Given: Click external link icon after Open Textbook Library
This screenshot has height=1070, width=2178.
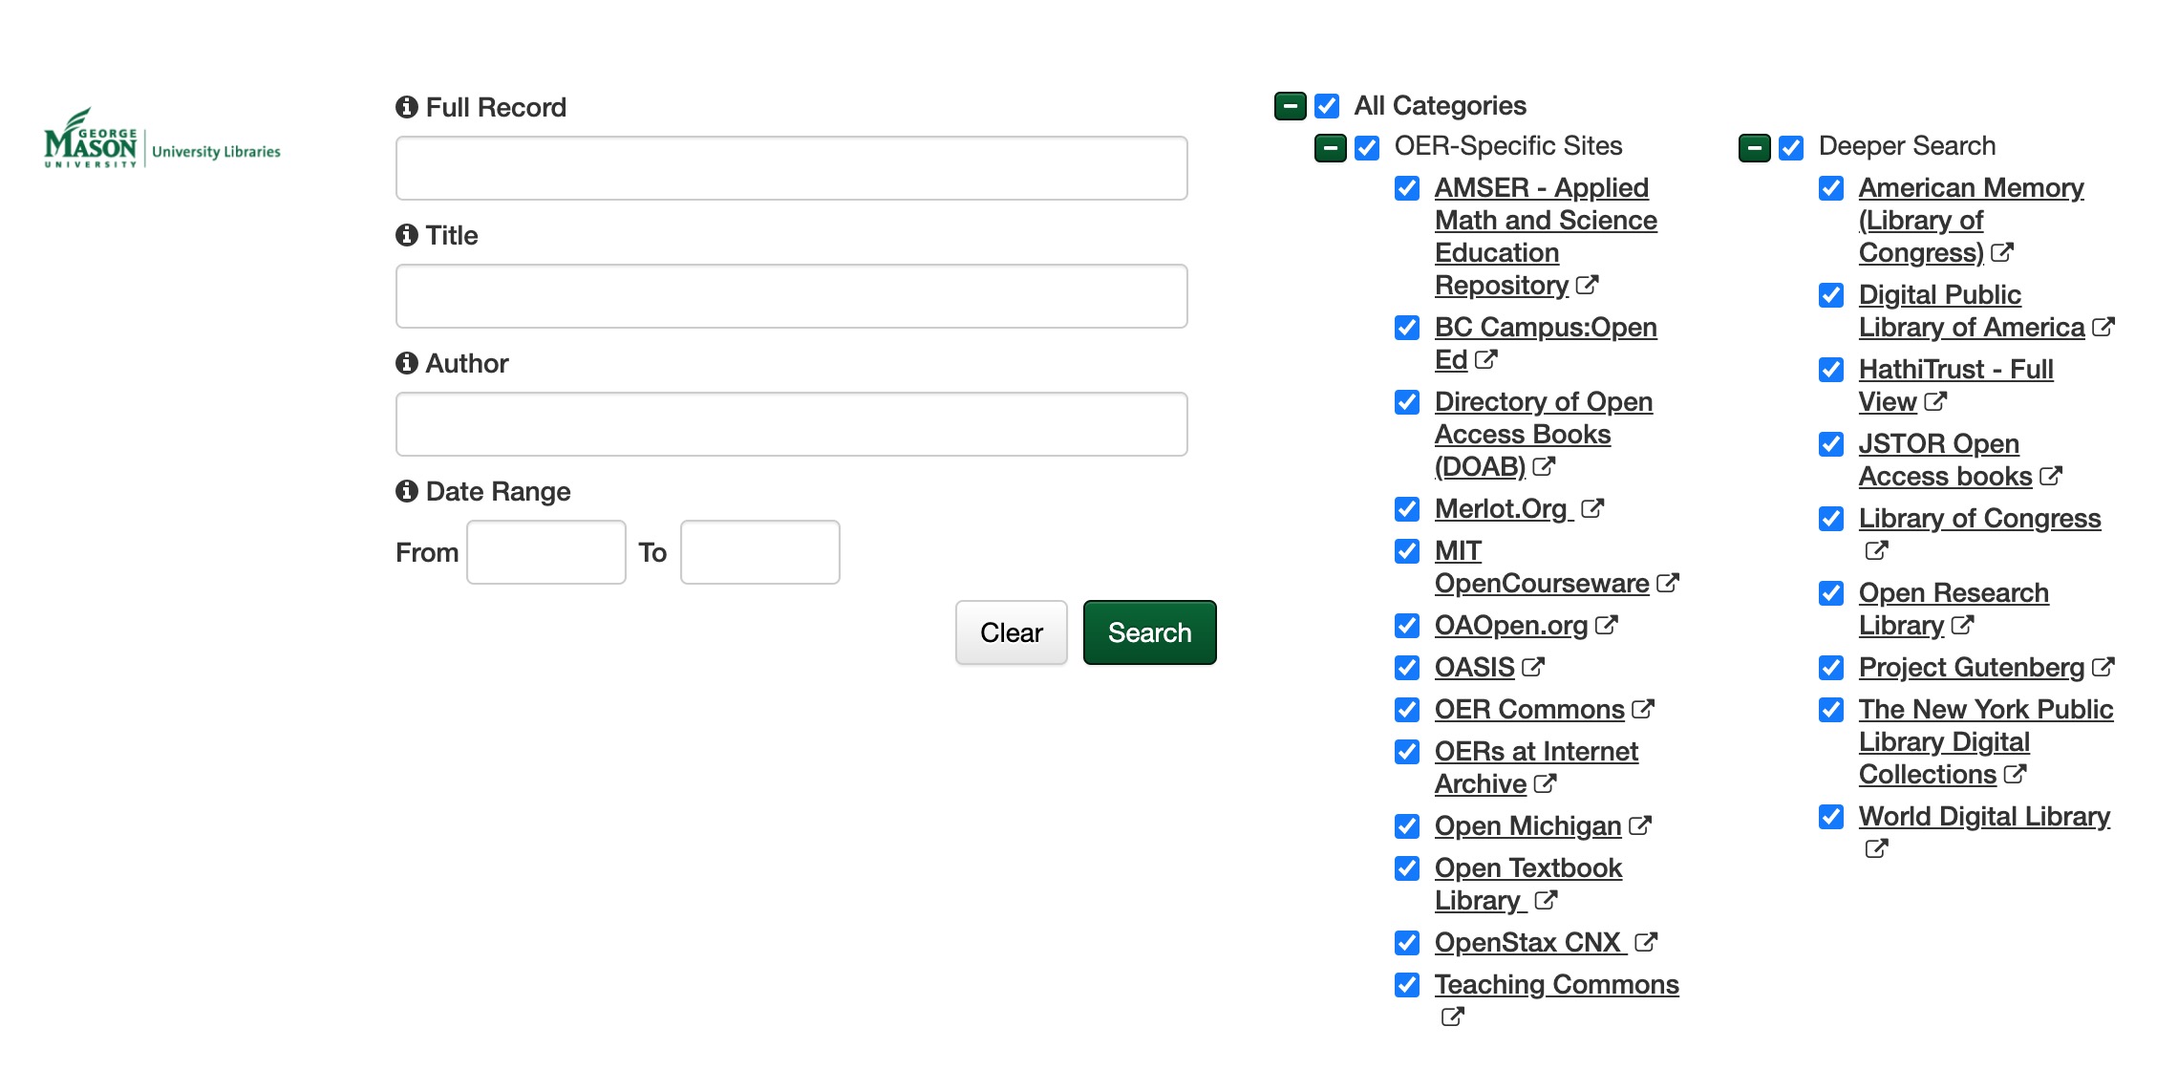Looking at the screenshot, I should (x=1546, y=900).
